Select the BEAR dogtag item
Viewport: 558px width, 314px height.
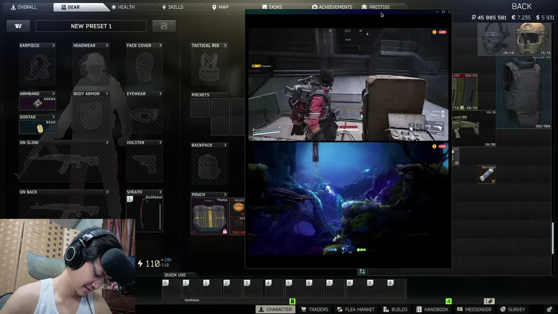(37, 126)
